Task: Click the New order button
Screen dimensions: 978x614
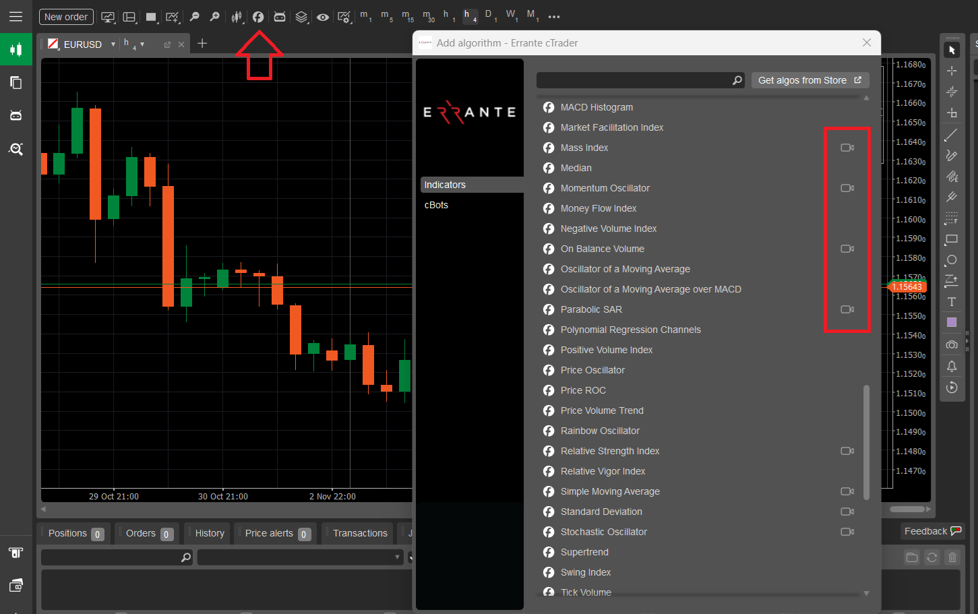Action: 66,17
